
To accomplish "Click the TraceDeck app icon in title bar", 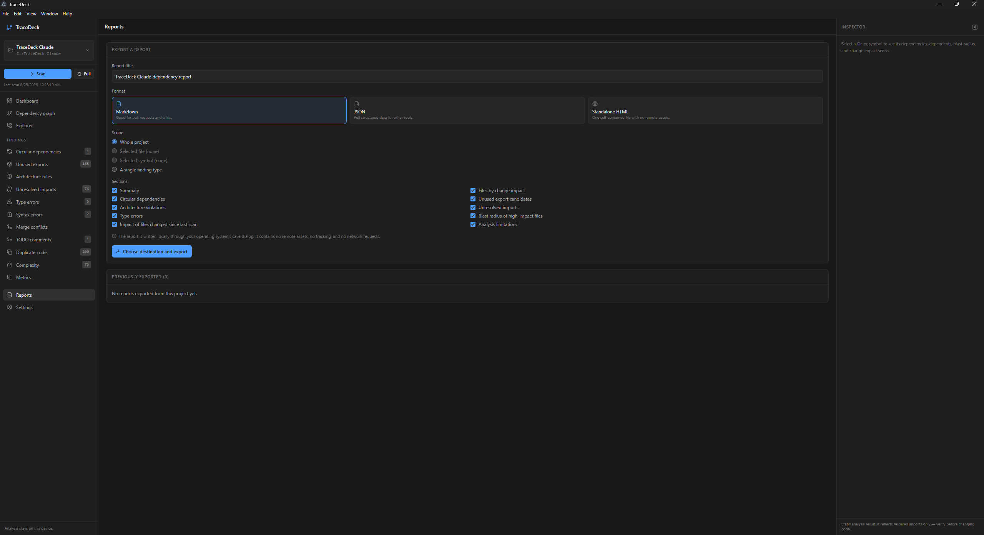I will [x=4, y=4].
